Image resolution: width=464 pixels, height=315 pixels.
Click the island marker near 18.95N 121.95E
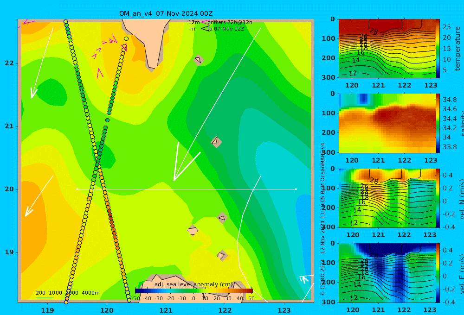coord(222,255)
